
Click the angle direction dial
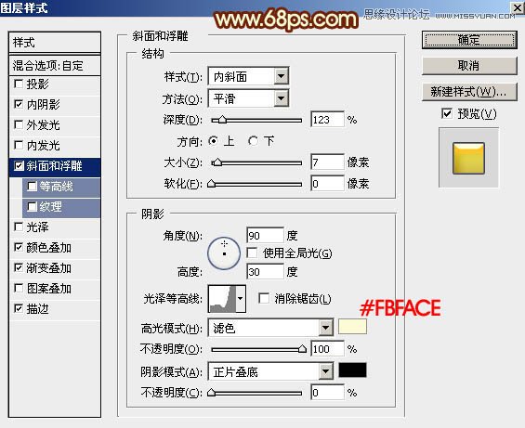(224, 253)
